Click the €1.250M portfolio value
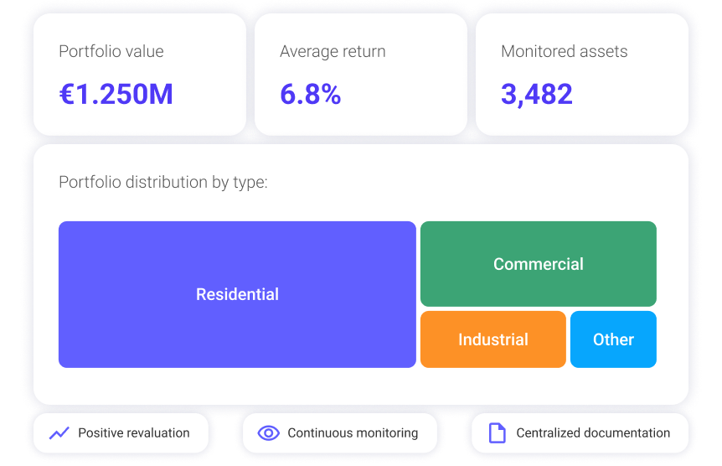722x466 pixels. coord(116,94)
